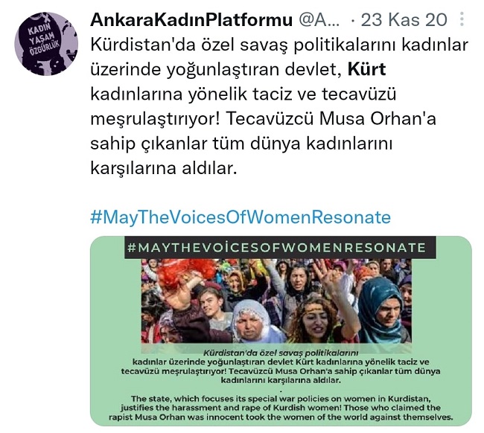This screenshot has height=433, width=484.
Task: Click the crowd photo of protesting women
Action: click(276, 301)
